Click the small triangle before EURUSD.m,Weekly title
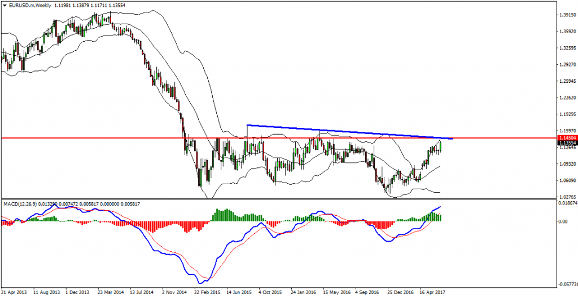 (x=4, y=5)
